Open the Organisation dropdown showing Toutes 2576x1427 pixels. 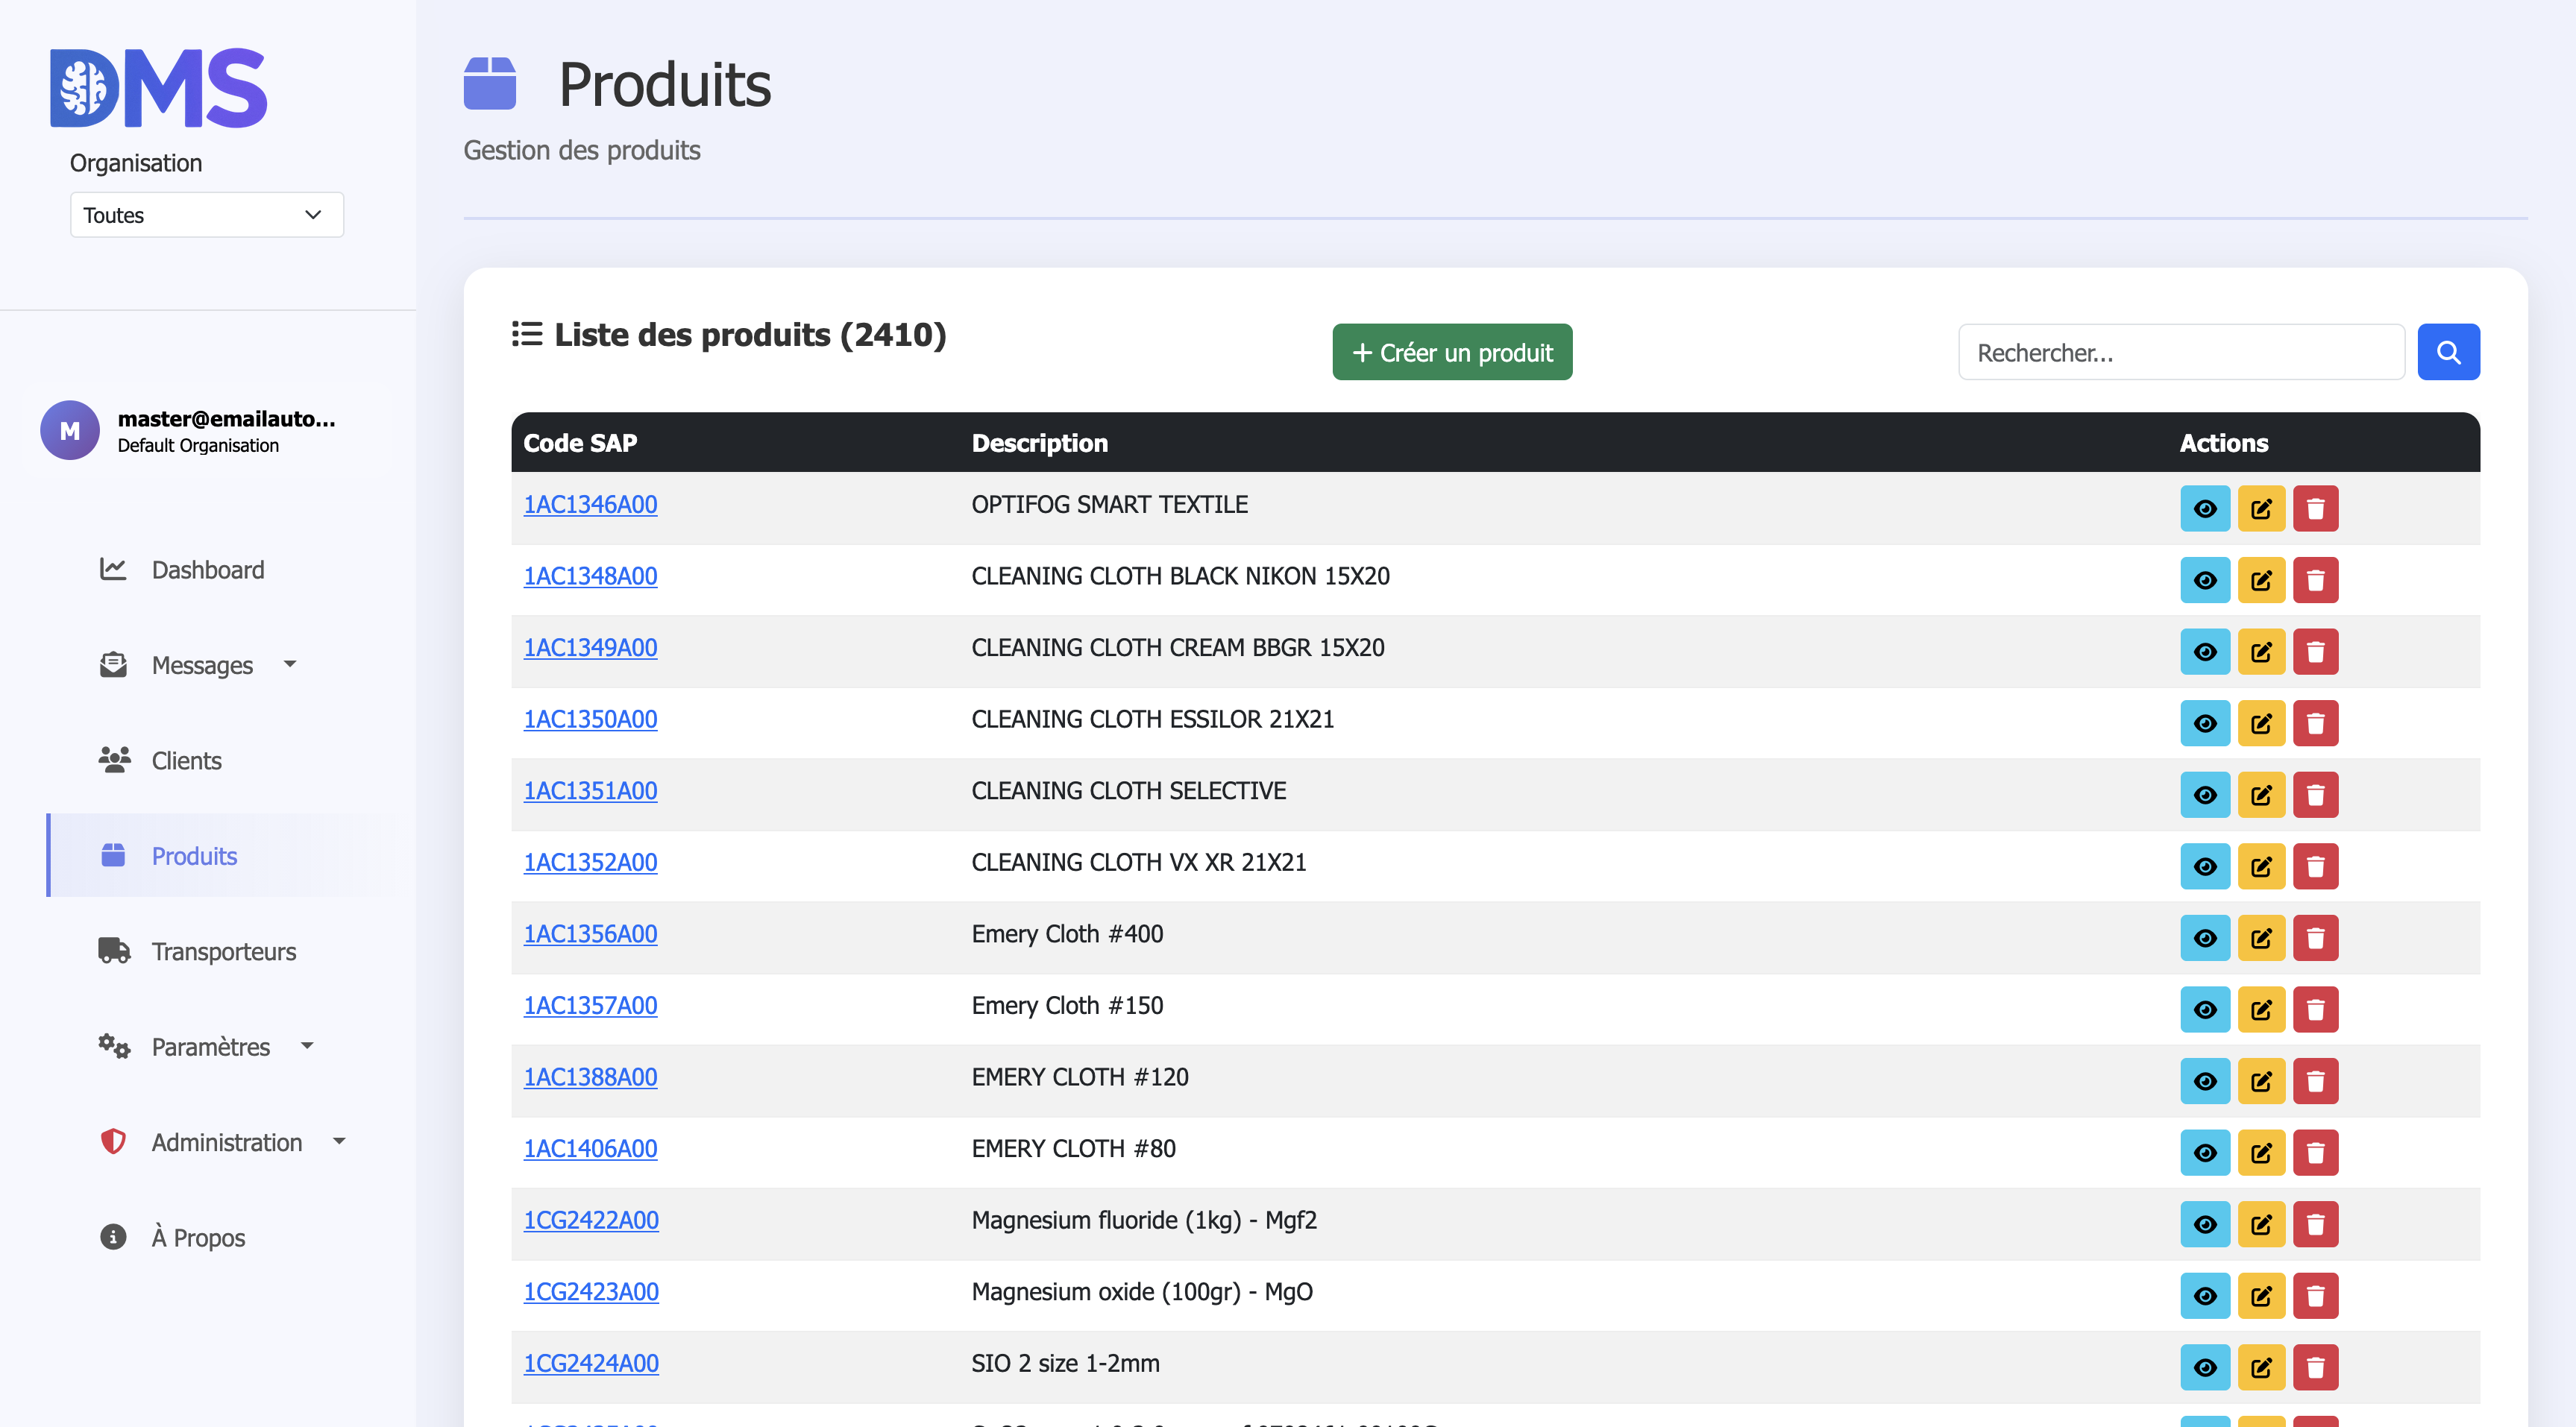[x=206, y=215]
